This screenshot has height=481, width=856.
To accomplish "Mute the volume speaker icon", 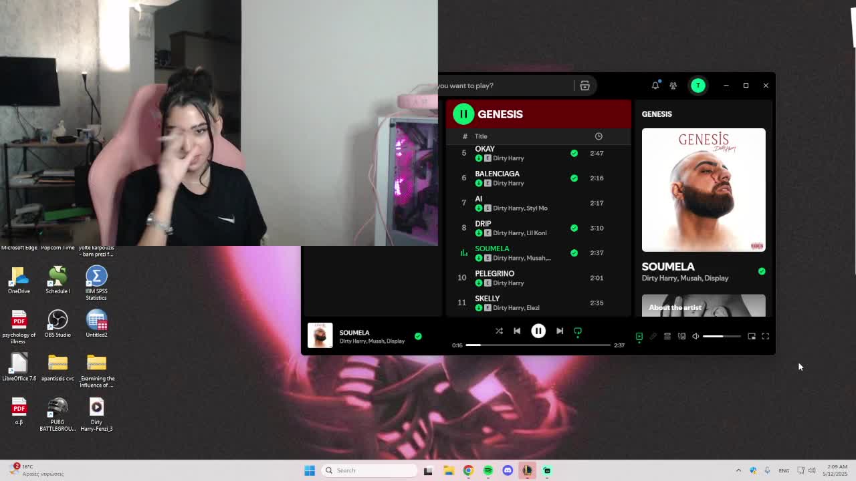I will coord(695,337).
